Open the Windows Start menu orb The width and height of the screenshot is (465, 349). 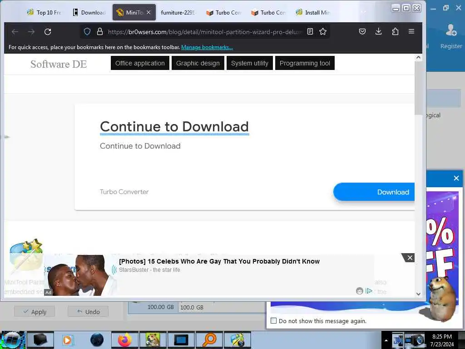coord(12,340)
